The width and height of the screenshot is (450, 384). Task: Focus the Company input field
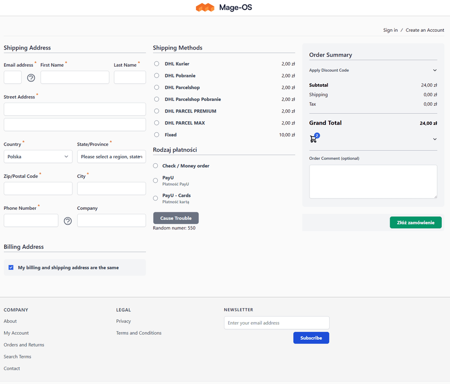pyautogui.click(x=111, y=221)
